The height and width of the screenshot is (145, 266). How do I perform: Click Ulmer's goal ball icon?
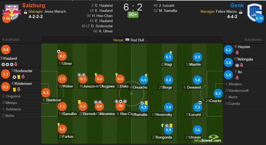point(59,51)
